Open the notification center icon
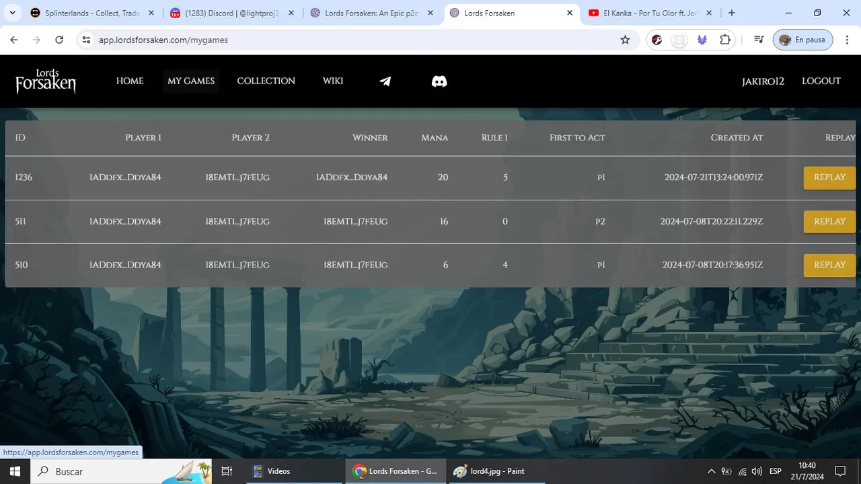The height and width of the screenshot is (484, 861). click(840, 471)
